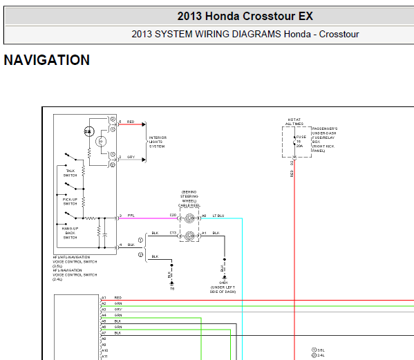This screenshot has width=414, height=360.
Task: Click the INTERIOR LIGHTS SYSTEM label
Action: (x=158, y=142)
